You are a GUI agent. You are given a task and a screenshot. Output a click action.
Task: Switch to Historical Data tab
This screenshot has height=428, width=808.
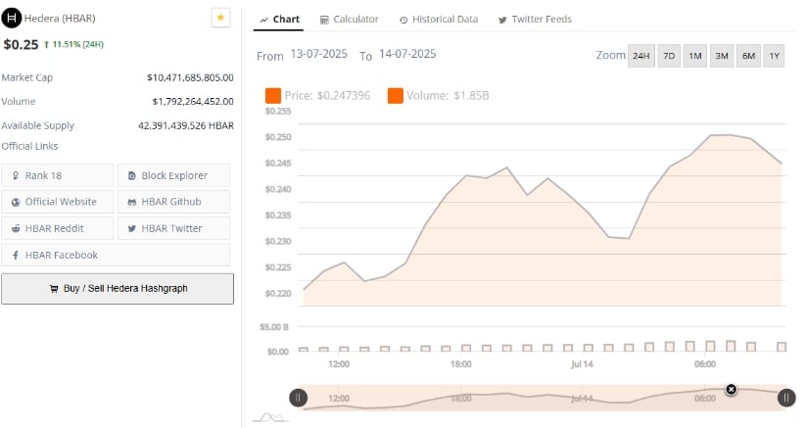[x=439, y=20]
